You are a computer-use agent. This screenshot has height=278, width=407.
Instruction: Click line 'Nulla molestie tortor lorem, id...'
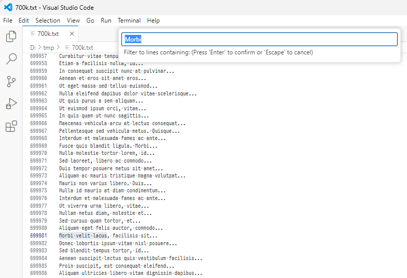107,153
